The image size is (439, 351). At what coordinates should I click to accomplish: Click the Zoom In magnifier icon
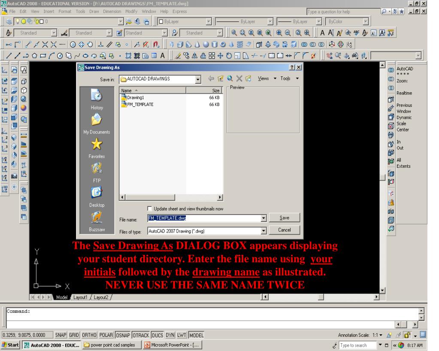coord(279,33)
